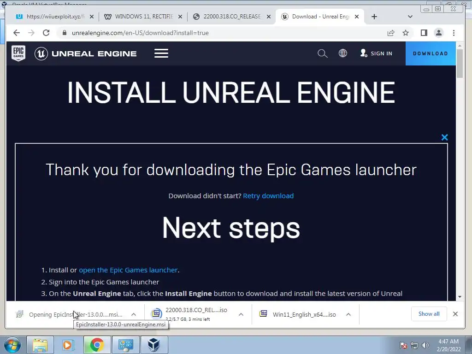
Task: Reload the Unreal Engine page
Action: point(46,33)
